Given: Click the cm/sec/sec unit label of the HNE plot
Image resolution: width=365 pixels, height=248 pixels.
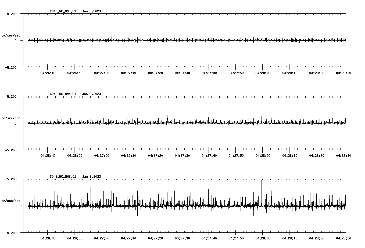Looking at the screenshot, I should pos(11,35).
